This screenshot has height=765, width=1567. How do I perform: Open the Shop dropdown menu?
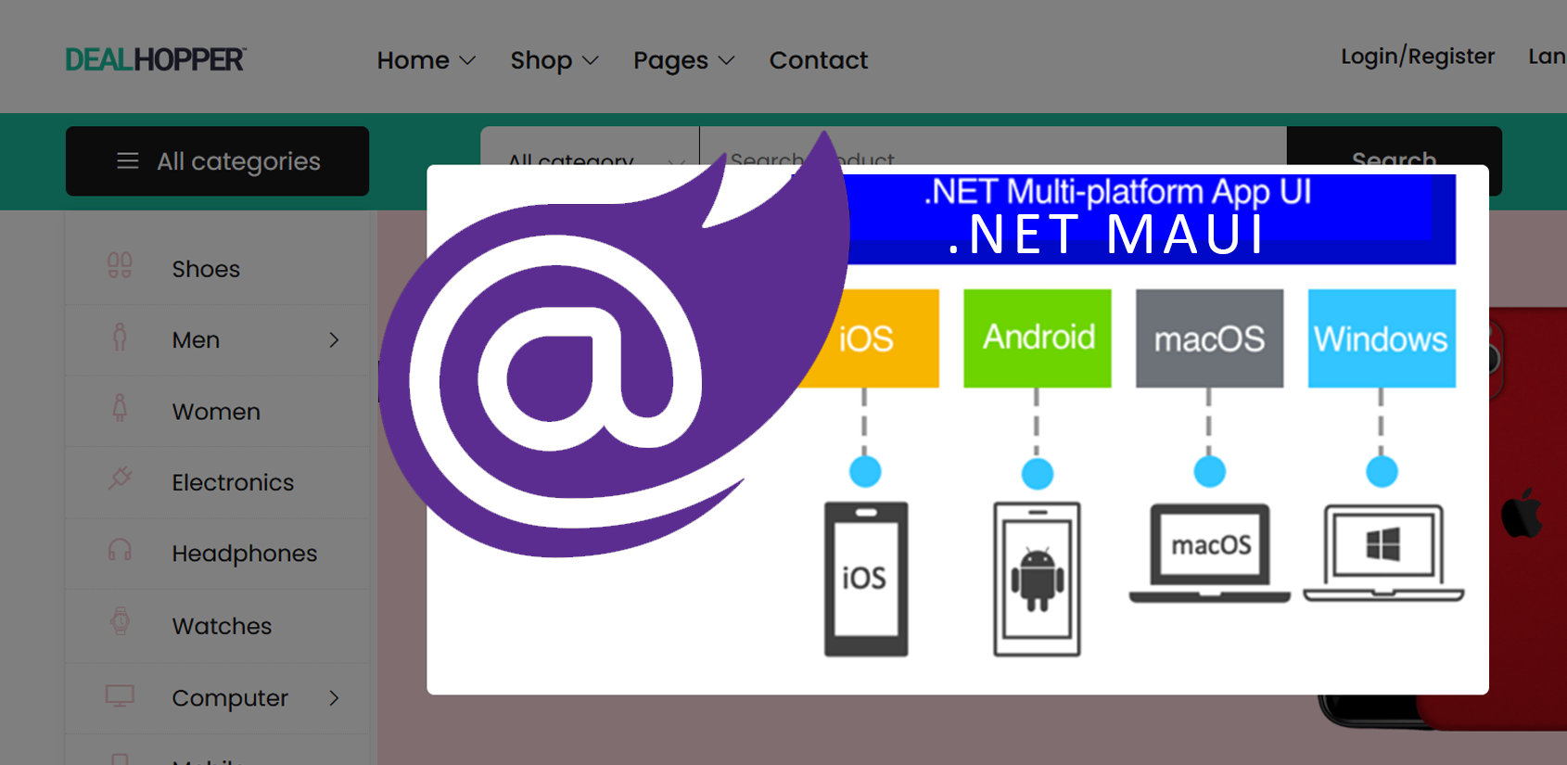[x=554, y=60]
